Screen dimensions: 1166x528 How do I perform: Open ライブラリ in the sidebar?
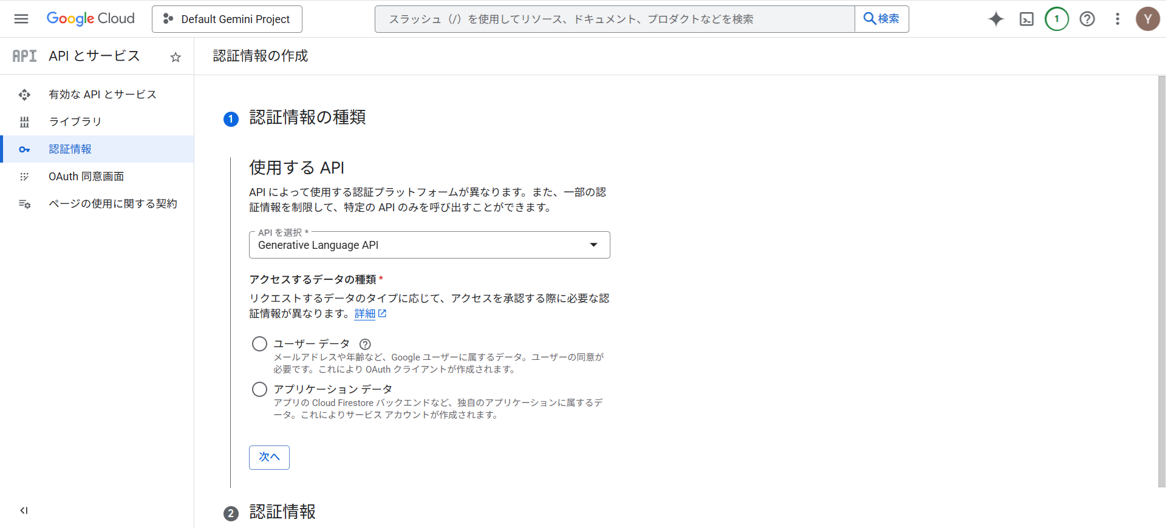tap(75, 122)
